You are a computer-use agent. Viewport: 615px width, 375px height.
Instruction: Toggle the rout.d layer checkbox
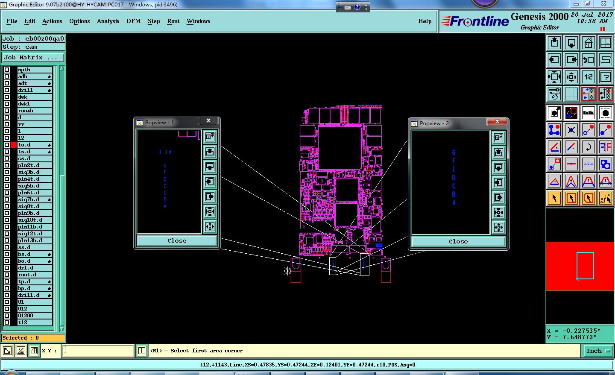click(7, 275)
